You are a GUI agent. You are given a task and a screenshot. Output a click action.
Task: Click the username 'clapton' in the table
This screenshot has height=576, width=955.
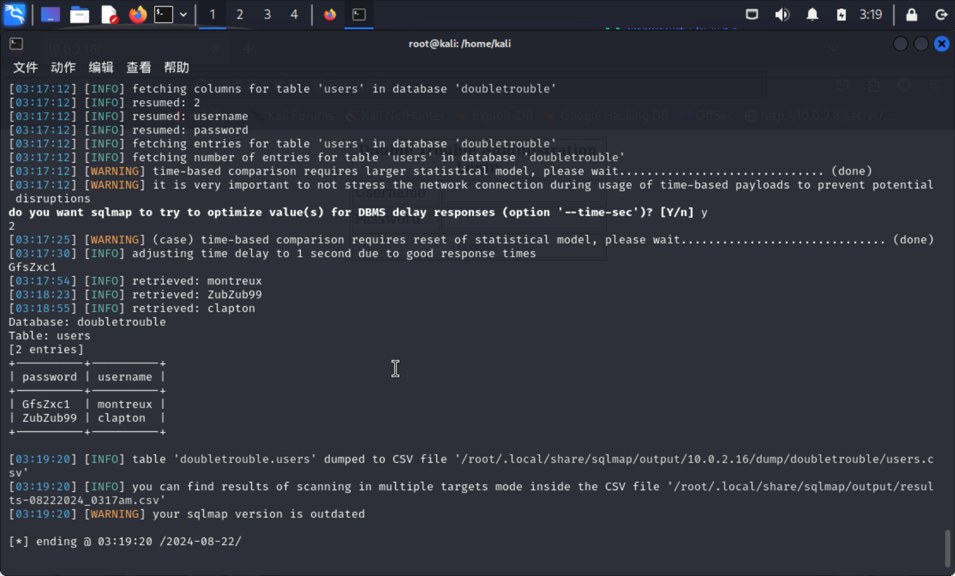point(121,418)
